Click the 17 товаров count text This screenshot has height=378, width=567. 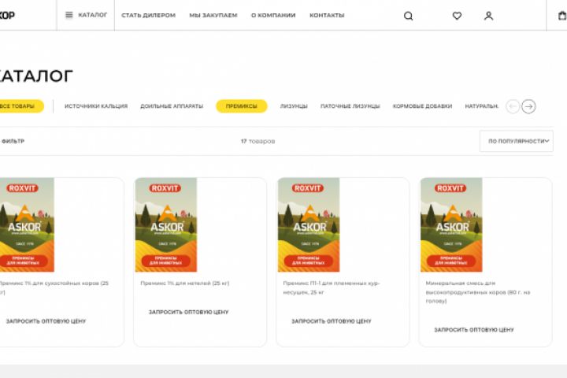258,141
